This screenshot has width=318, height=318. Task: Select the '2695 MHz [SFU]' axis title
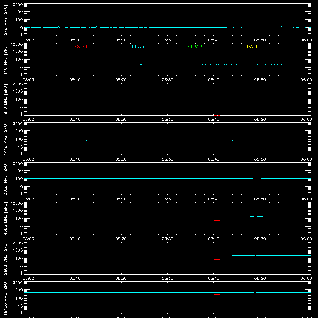5,178
